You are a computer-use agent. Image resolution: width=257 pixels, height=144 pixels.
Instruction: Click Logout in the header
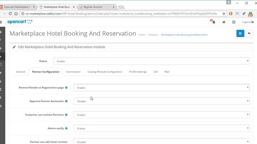click(x=248, y=22)
